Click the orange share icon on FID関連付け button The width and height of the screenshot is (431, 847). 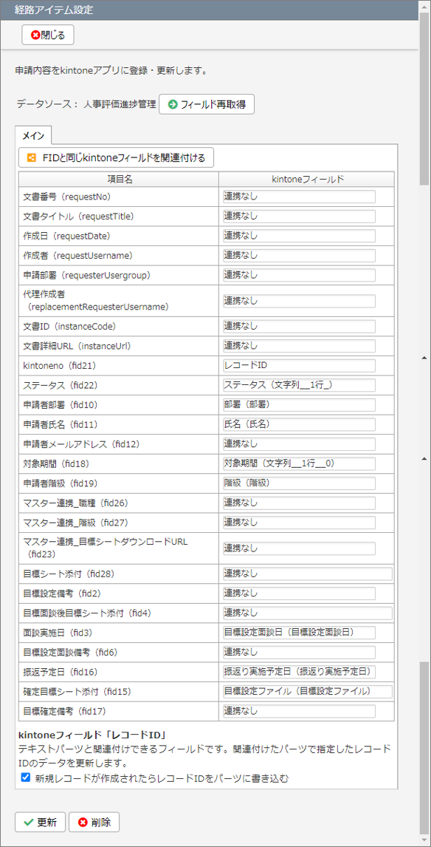click(31, 157)
